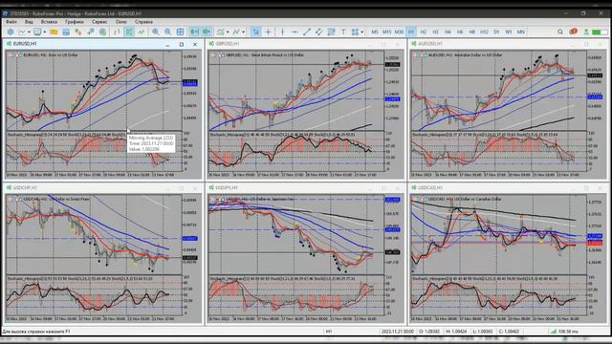Open the shapes objects tool
The image size is (612, 344).
click(x=355, y=32)
